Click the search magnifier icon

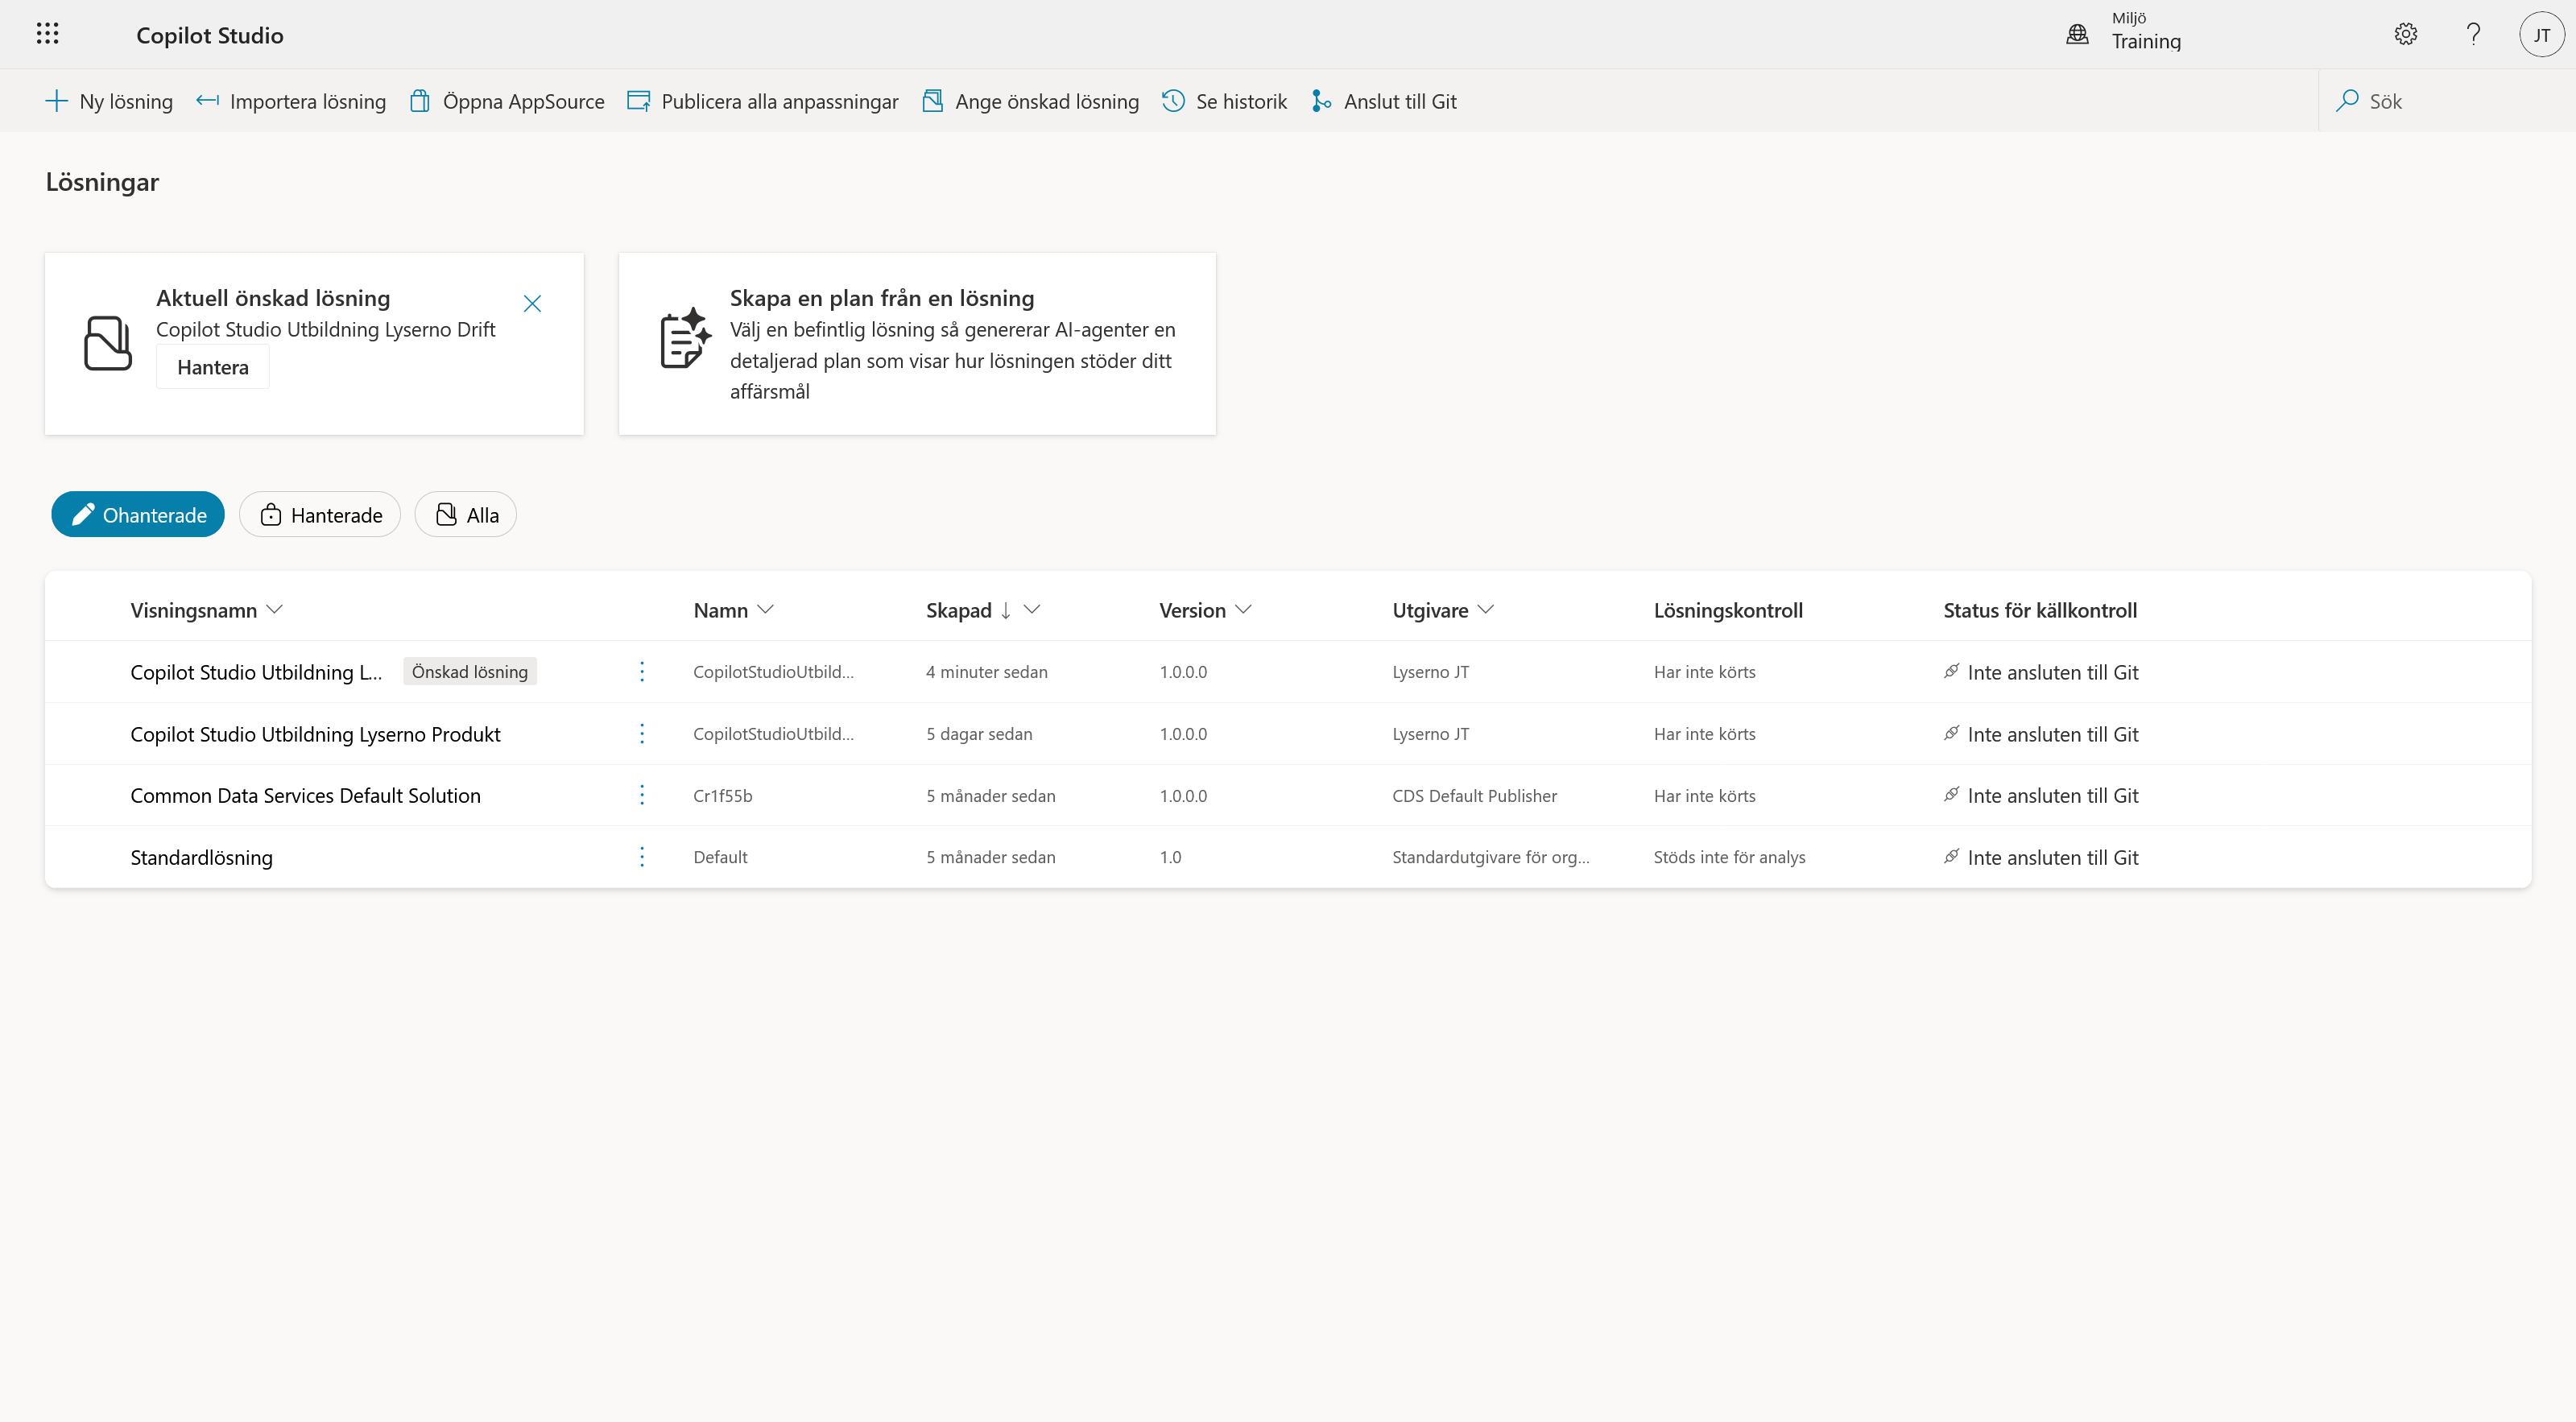2346,101
